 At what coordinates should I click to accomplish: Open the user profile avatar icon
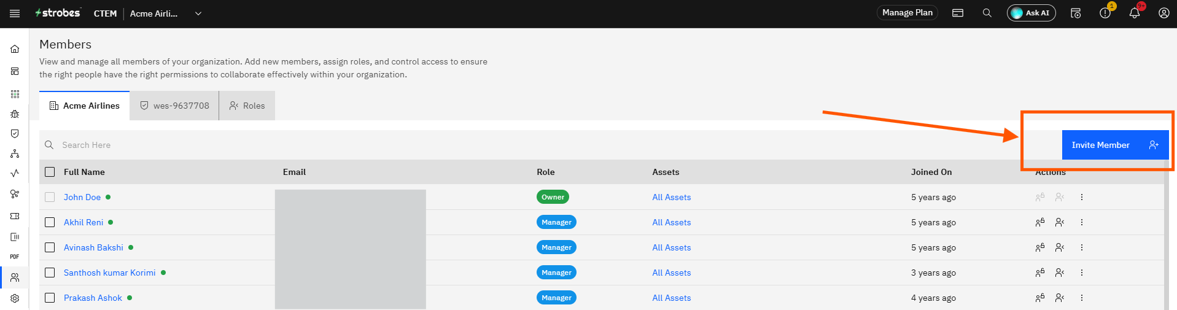coord(1163,13)
